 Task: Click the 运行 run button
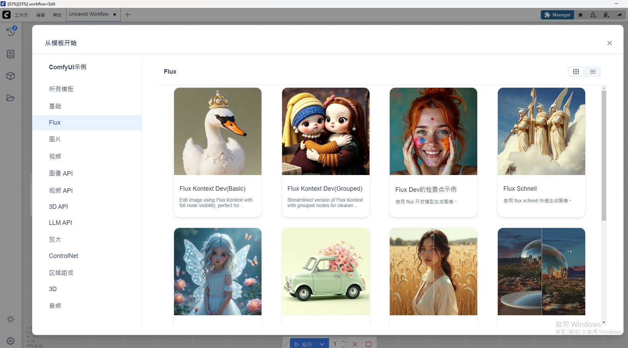(304, 344)
